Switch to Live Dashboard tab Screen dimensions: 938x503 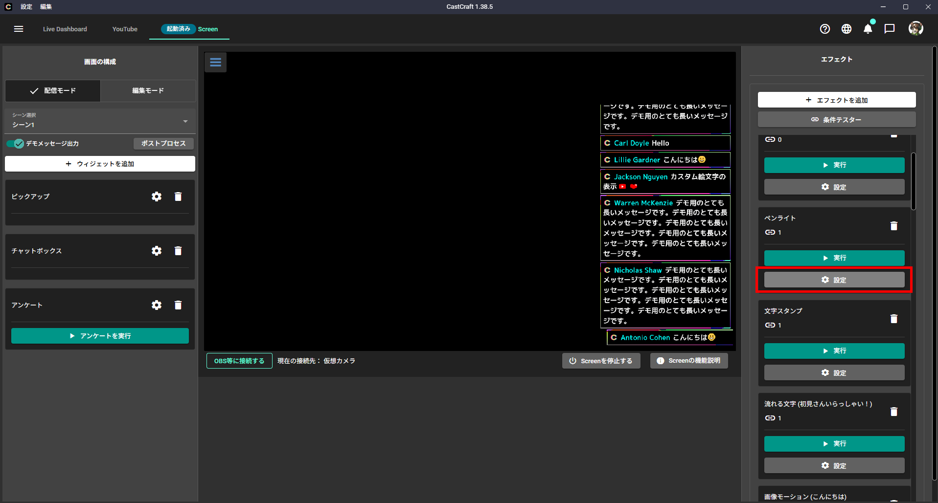[x=65, y=29]
